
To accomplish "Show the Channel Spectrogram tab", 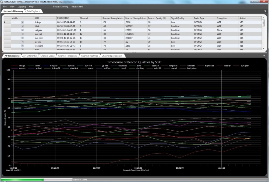I will pyautogui.click(x=112, y=56).
